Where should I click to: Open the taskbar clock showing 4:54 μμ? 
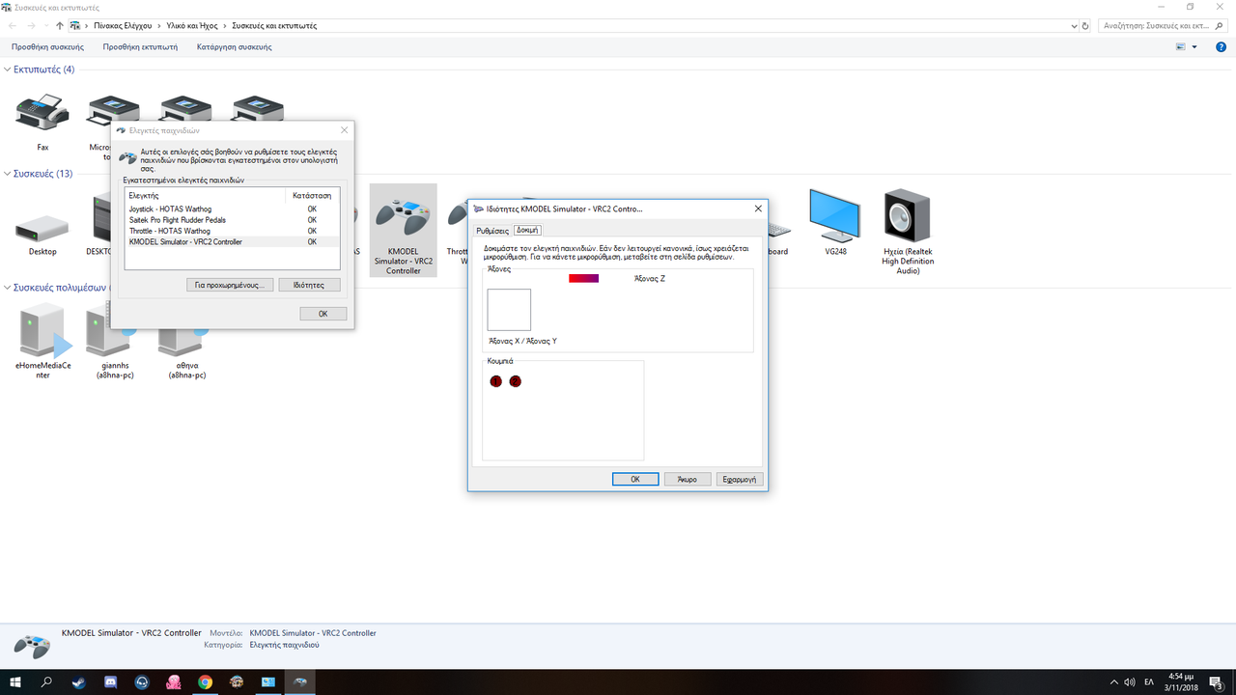(1181, 681)
